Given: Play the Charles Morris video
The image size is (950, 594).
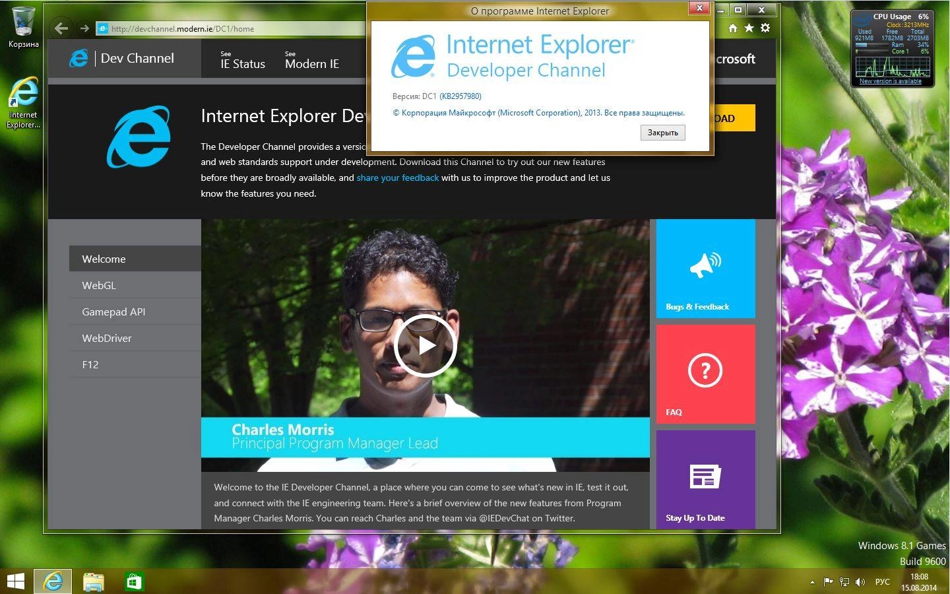Looking at the screenshot, I should pyautogui.click(x=425, y=346).
